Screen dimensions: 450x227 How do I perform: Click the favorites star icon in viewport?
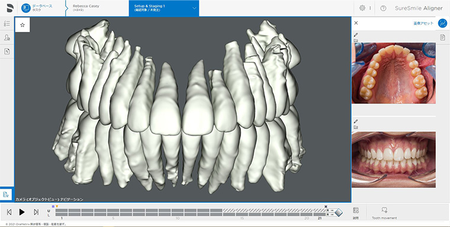tap(22, 25)
